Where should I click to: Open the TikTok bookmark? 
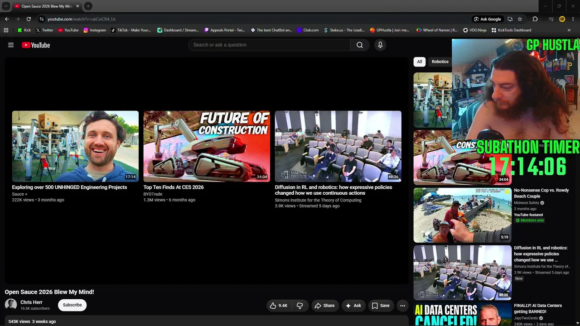(130, 30)
